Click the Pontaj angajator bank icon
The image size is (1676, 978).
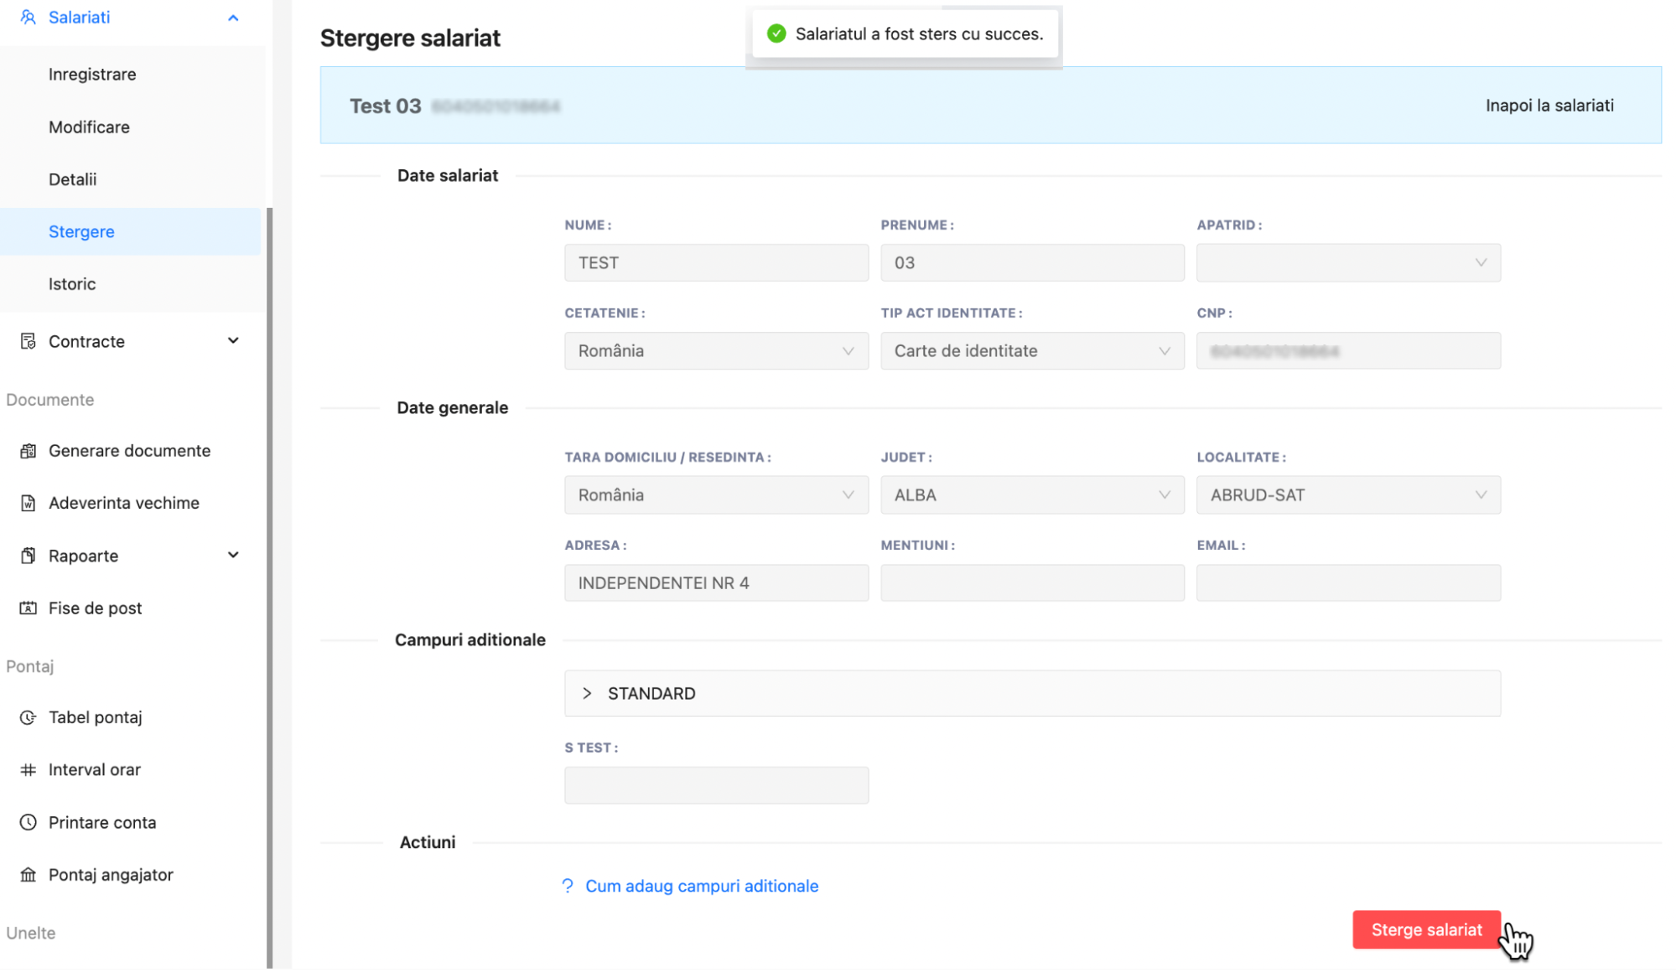pos(28,875)
